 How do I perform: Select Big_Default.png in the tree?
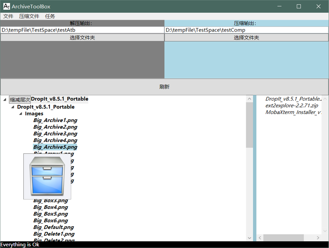point(53,227)
